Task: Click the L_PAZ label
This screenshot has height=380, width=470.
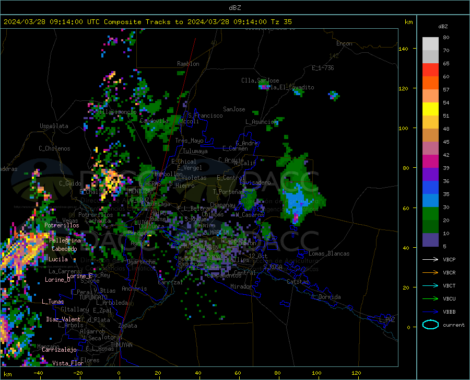Action: pyautogui.click(x=387, y=320)
